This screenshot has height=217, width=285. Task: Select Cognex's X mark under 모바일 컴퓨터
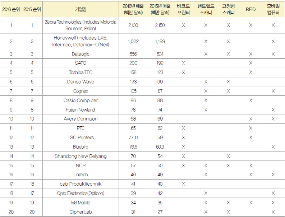273,91
